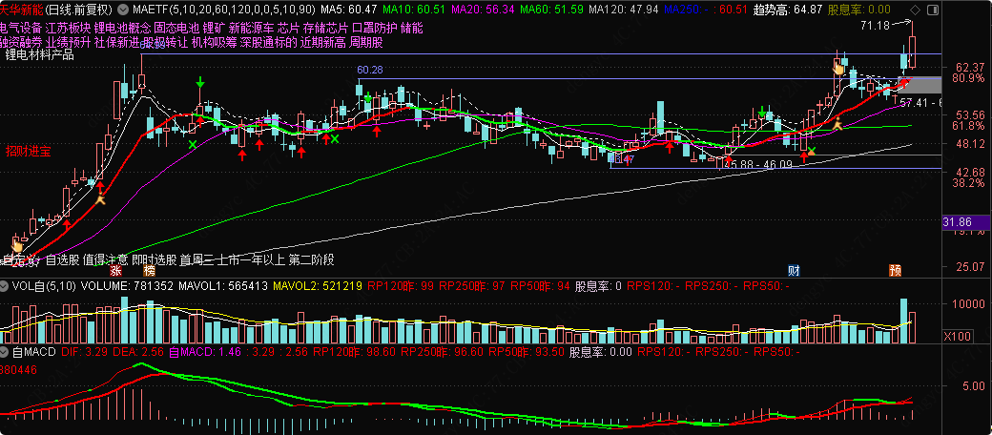This screenshot has height=435, width=992.
Task: Click the green down arrow above early candles
Action: [x=200, y=82]
